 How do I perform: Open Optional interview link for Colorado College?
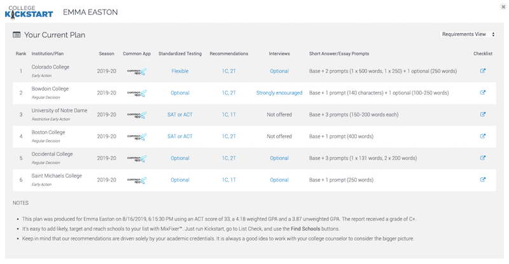pos(279,71)
